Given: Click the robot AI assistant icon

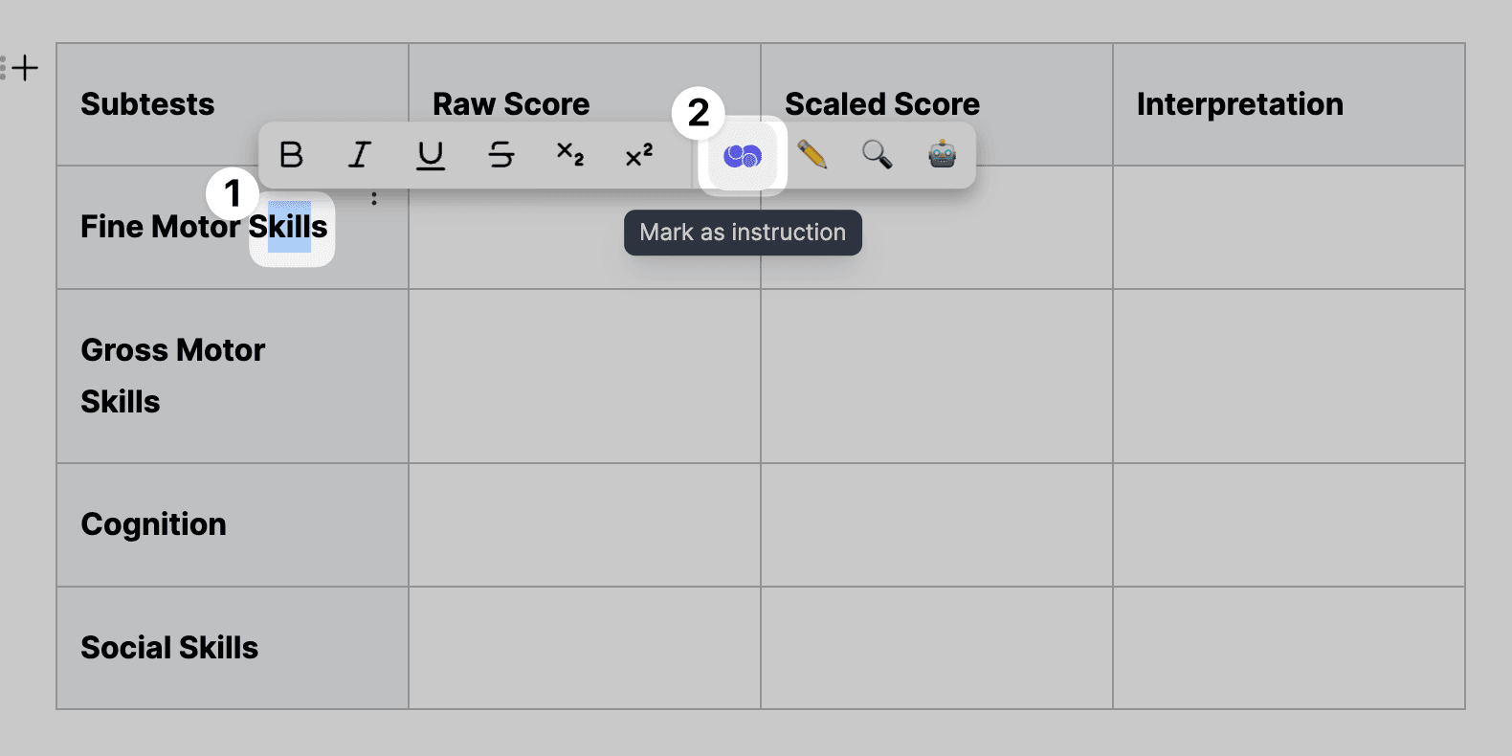Looking at the screenshot, I should point(942,155).
